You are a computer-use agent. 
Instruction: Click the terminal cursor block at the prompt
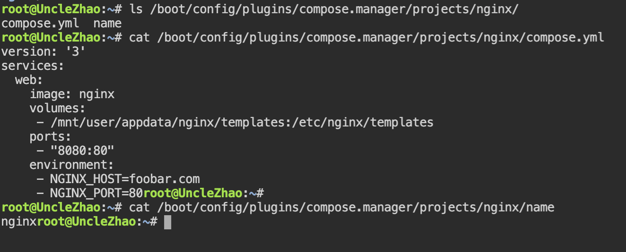pyautogui.click(x=167, y=222)
